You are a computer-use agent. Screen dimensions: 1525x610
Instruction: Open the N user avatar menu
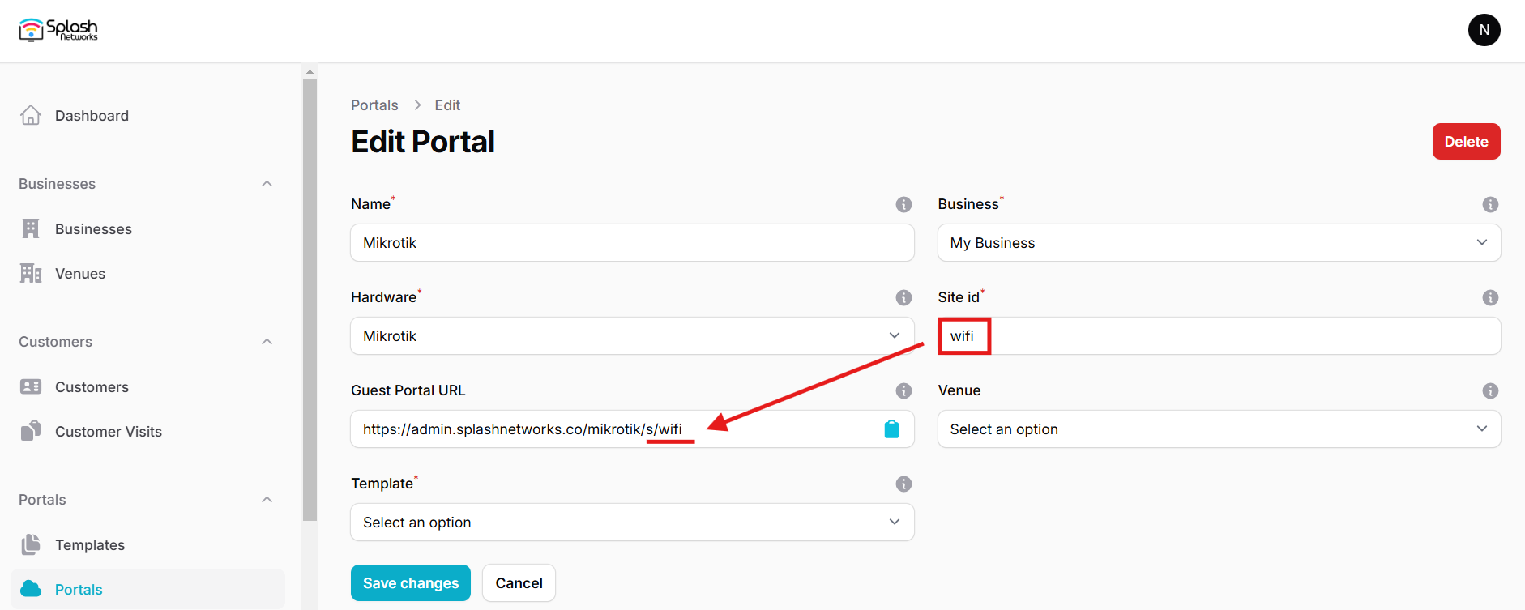coord(1484,30)
